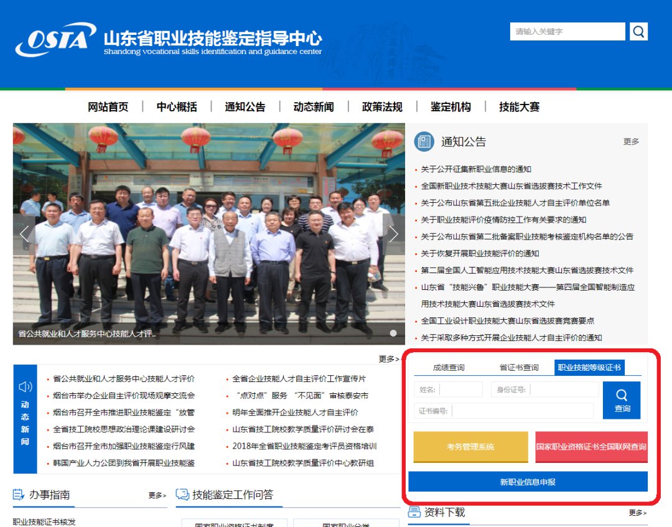The image size is (672, 527).
Task: Focus the 证书编号 input field
Action: (503, 411)
